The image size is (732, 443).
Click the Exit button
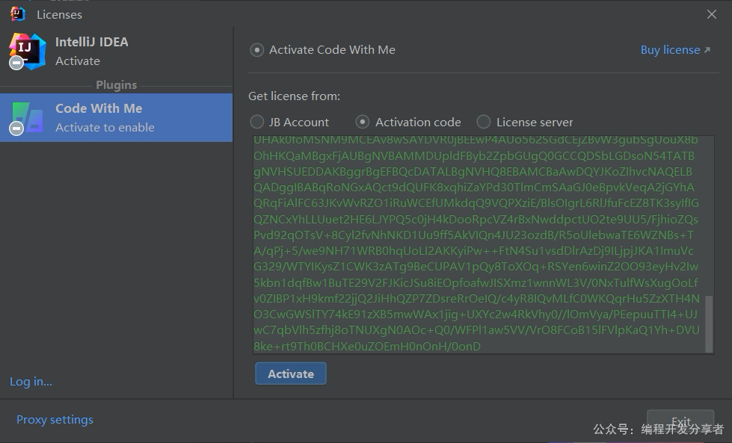[x=680, y=421]
